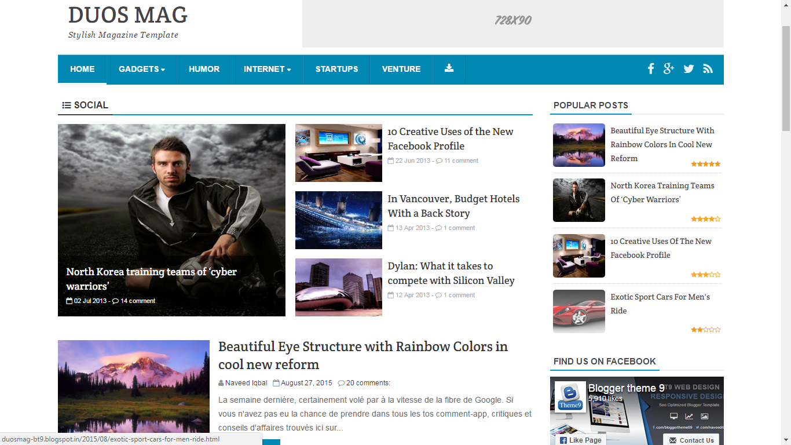The height and width of the screenshot is (445, 791).
Task: Expand the GADGETS dropdown menu
Action: tap(141, 69)
